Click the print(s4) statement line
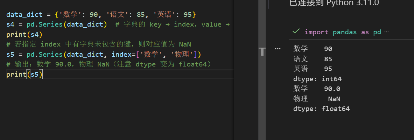This screenshot has height=140, width=414. click(24, 35)
